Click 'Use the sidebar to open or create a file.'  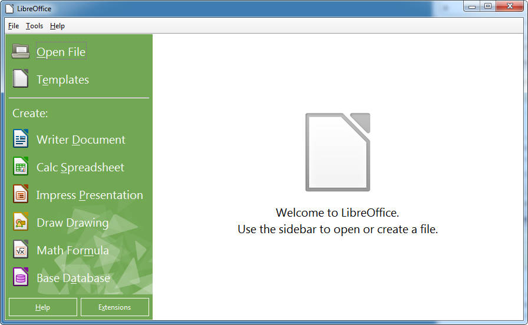338,230
